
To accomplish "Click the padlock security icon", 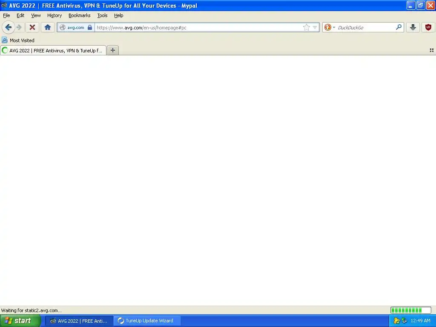I will (x=90, y=27).
